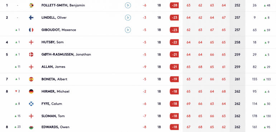Click the German flag beside Hirmer
Viewport: 276px width, 132px height.
(31, 91)
